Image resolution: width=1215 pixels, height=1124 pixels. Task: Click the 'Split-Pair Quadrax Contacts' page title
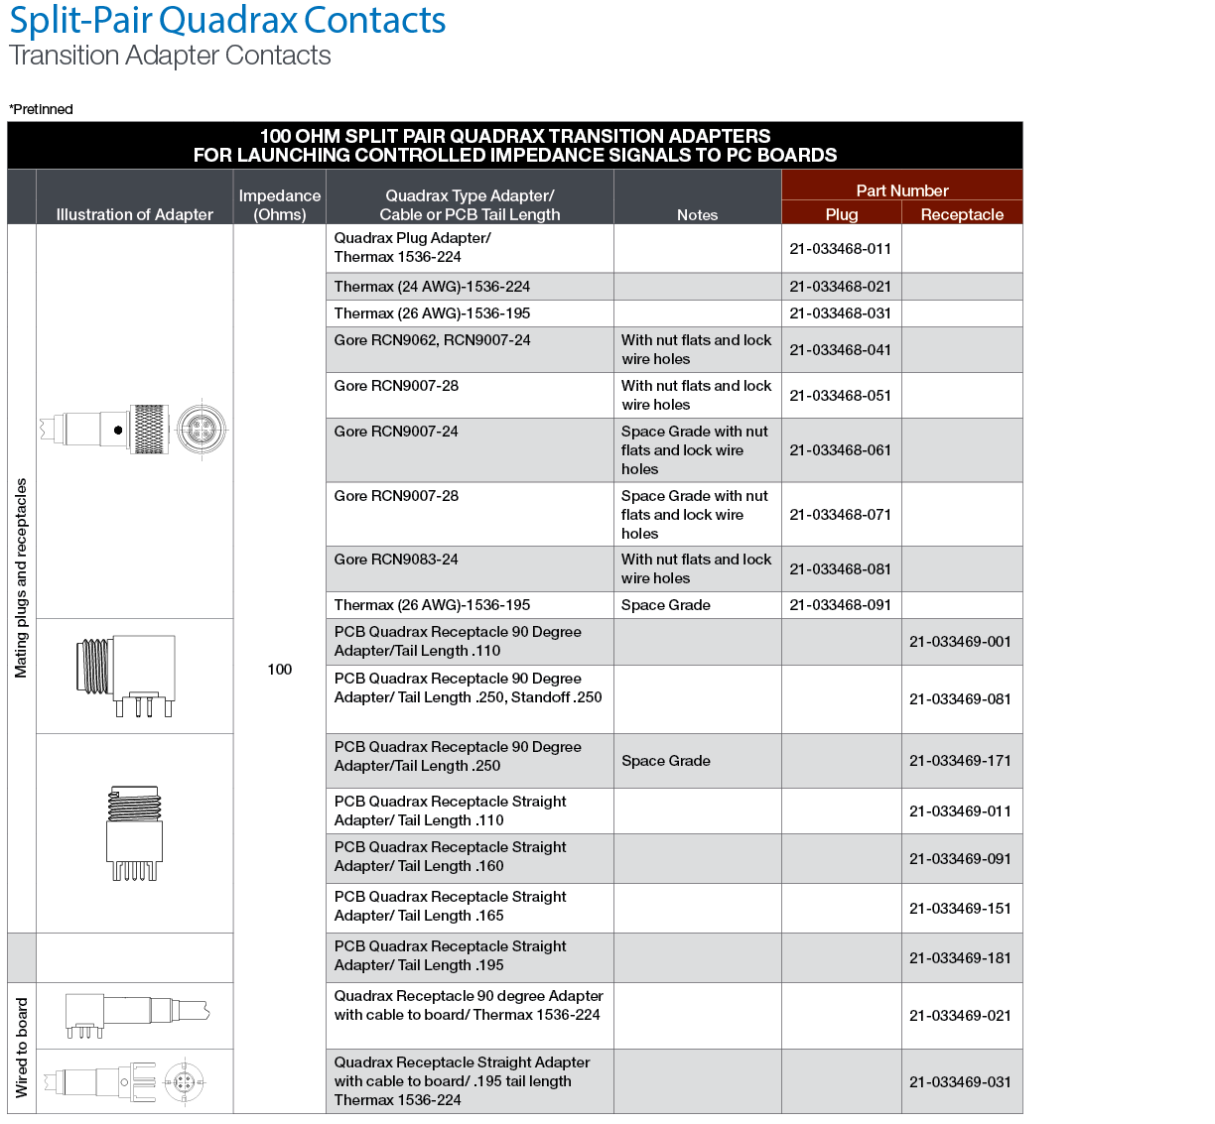pos(227,20)
